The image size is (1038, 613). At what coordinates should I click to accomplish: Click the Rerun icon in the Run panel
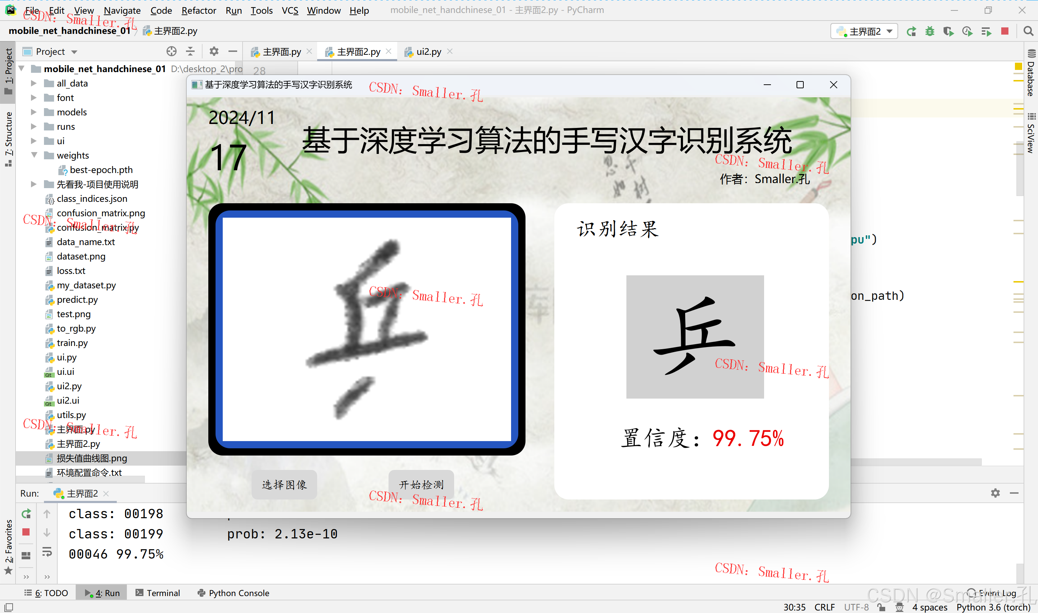(x=26, y=514)
